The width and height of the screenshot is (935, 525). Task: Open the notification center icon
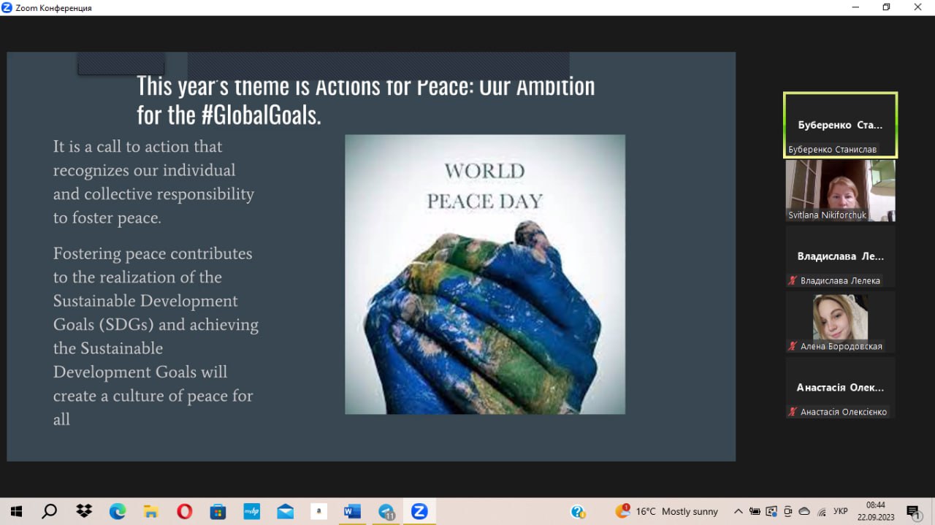pos(913,512)
